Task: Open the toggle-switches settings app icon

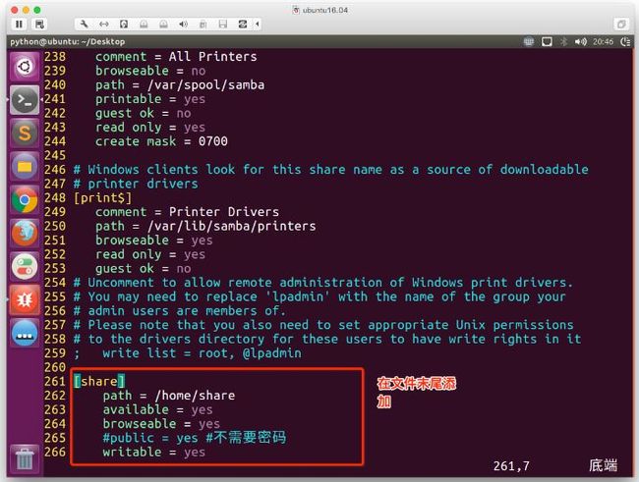Action: point(25,267)
